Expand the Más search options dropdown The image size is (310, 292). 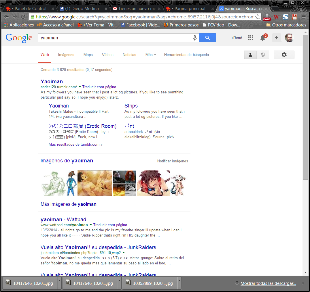point(151,55)
